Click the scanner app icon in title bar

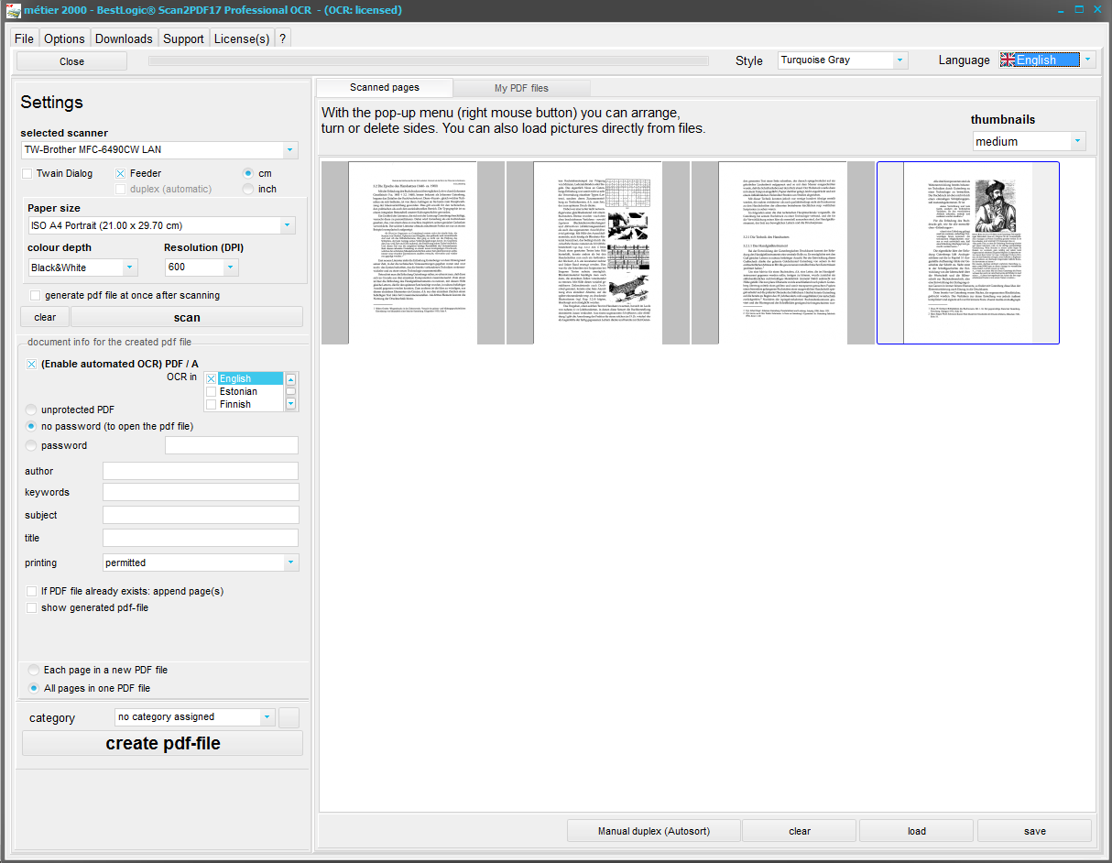pos(14,10)
